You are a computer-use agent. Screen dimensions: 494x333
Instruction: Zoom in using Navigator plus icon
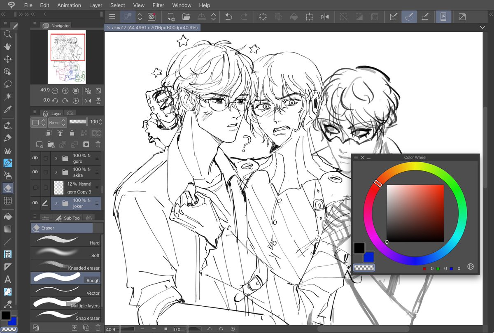65,91
